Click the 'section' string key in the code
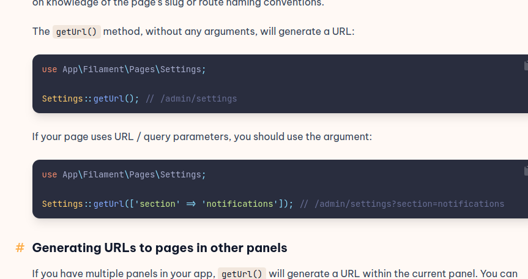The width and height of the screenshot is (528, 279). coord(158,204)
